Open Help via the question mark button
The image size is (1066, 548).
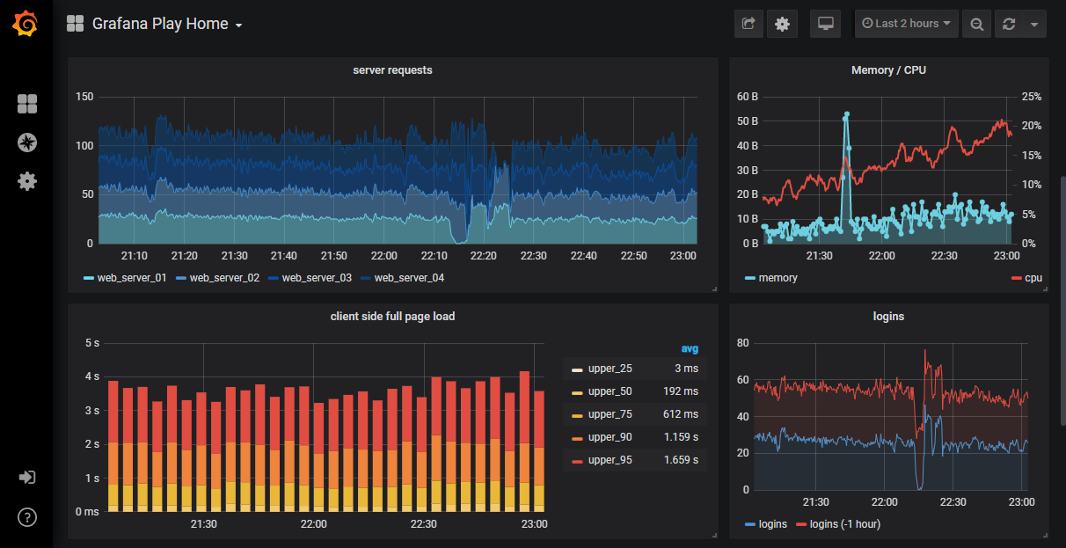point(26,517)
